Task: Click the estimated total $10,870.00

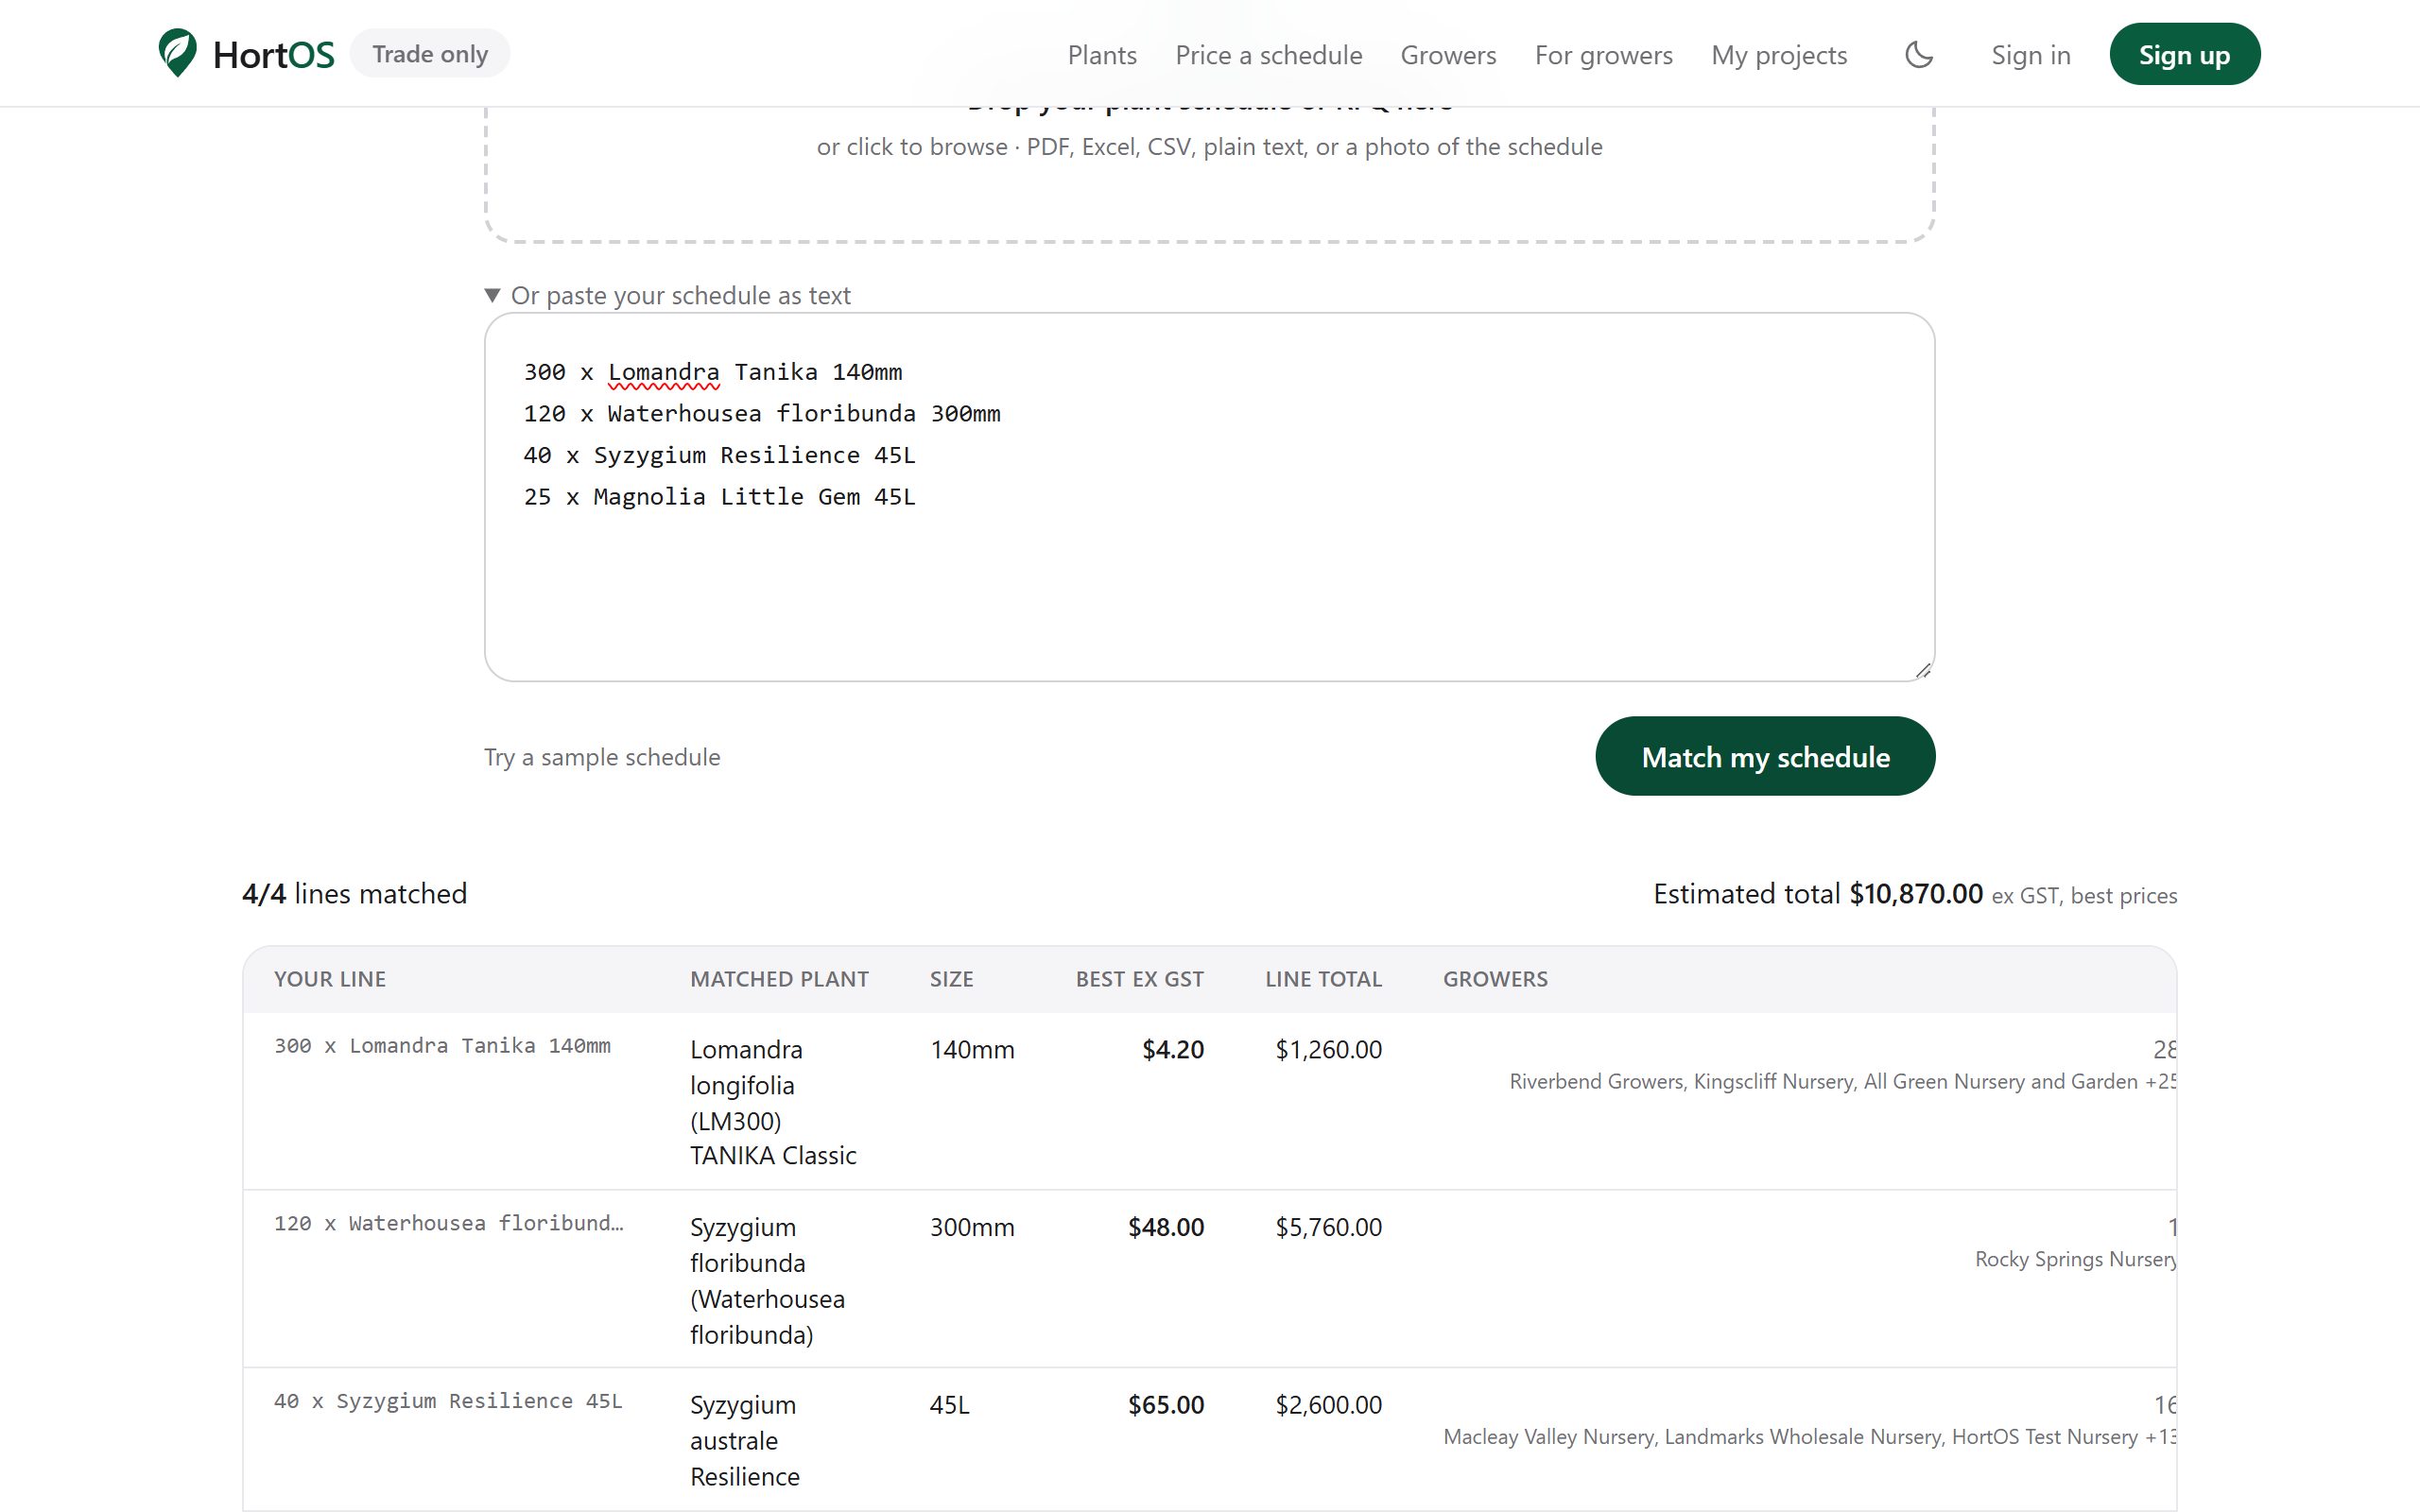Action: tap(1915, 893)
